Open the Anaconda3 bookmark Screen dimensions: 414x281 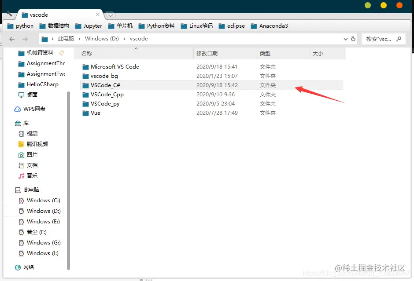pos(269,26)
